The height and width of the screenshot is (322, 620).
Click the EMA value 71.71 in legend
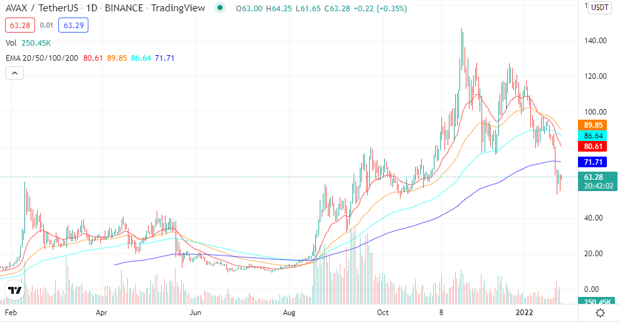pyautogui.click(x=164, y=58)
